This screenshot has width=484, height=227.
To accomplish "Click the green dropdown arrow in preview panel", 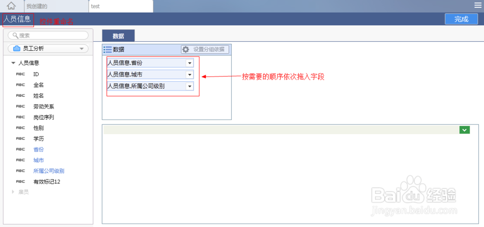I will [x=465, y=130].
